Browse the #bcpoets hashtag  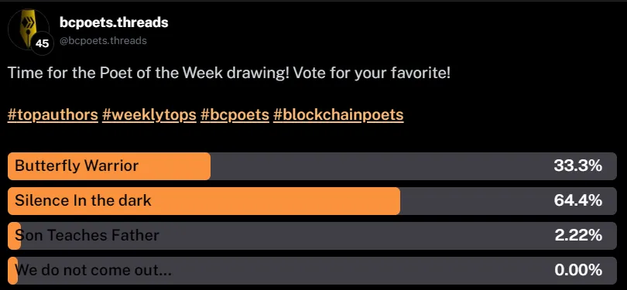coord(235,115)
